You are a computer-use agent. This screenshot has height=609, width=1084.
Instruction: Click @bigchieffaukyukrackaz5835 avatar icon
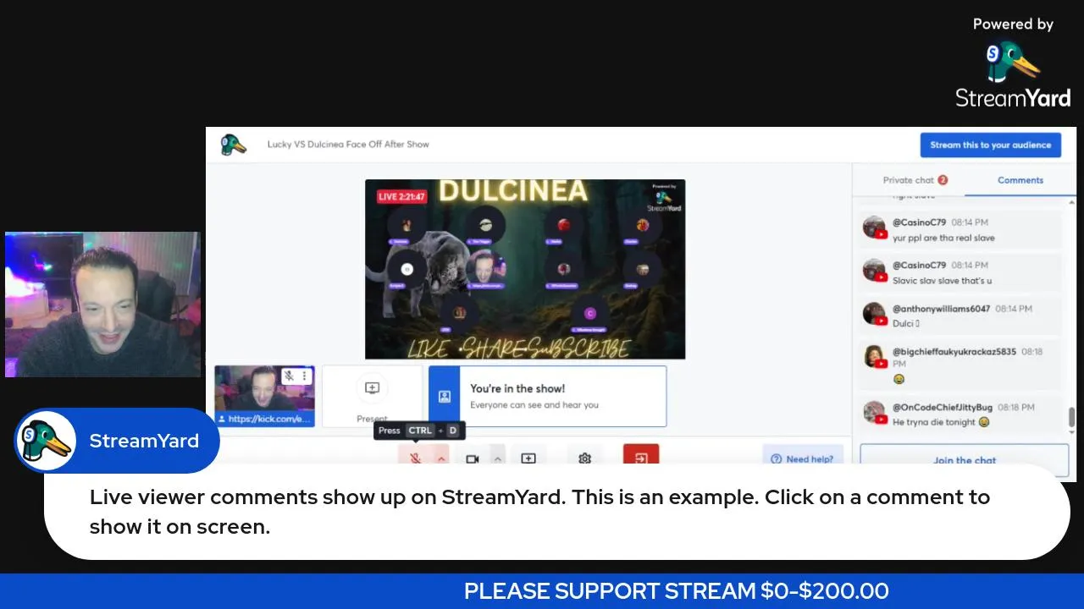[x=875, y=357]
